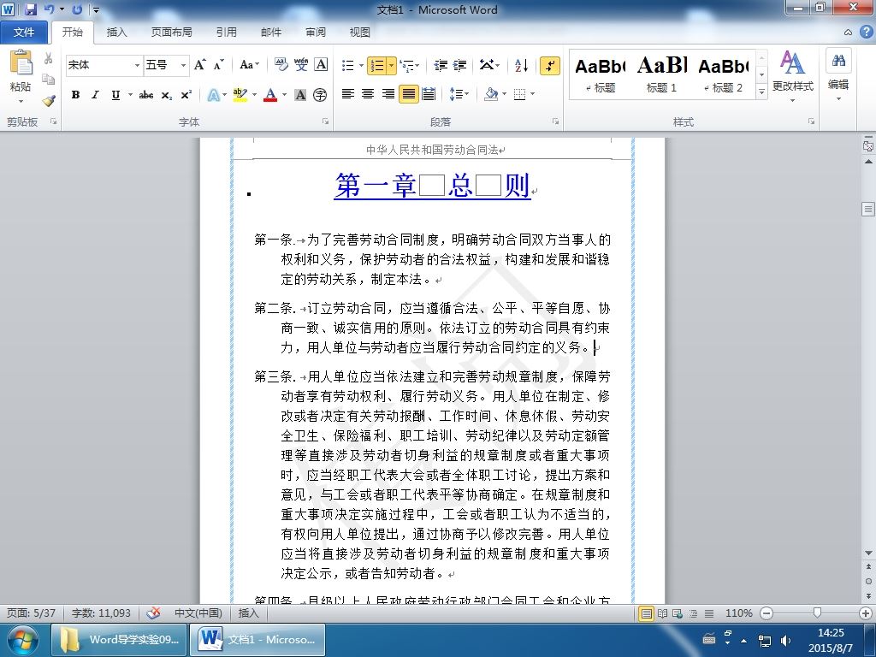The image size is (876, 657).
Task: Switch to Web Layout view icon
Action: point(678,613)
